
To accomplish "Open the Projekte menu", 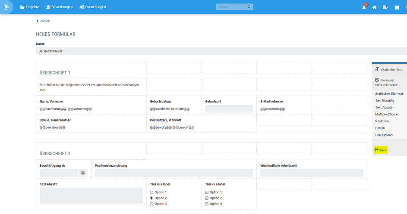I will click(x=30, y=7).
